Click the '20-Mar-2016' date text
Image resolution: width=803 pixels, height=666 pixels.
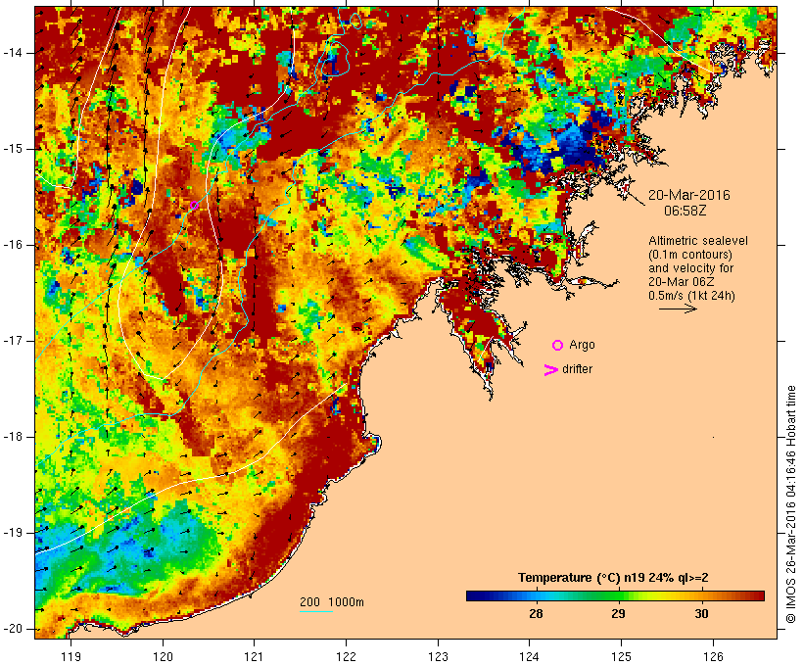(688, 195)
